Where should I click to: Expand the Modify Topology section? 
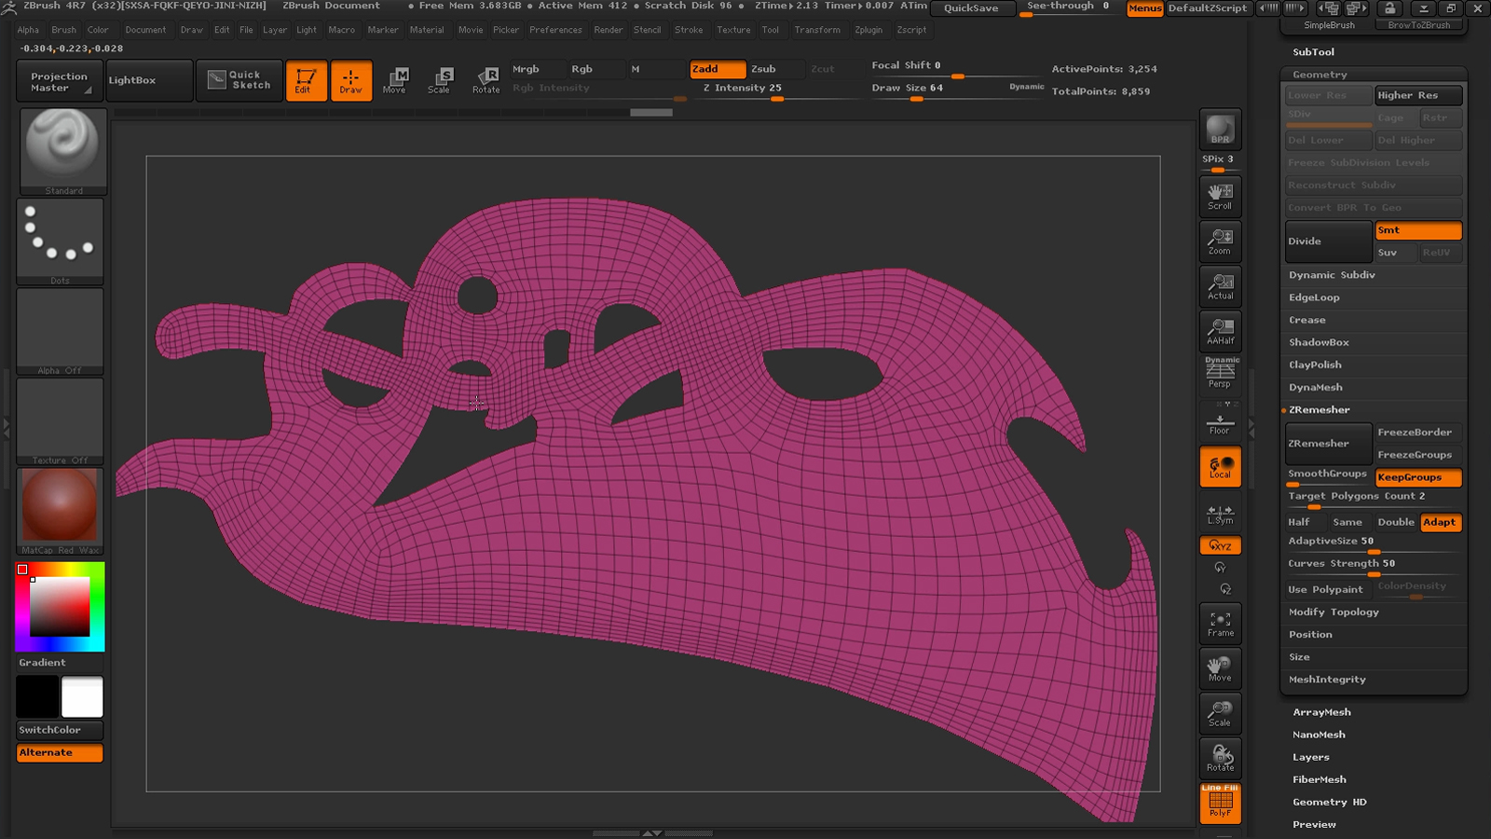point(1334,612)
